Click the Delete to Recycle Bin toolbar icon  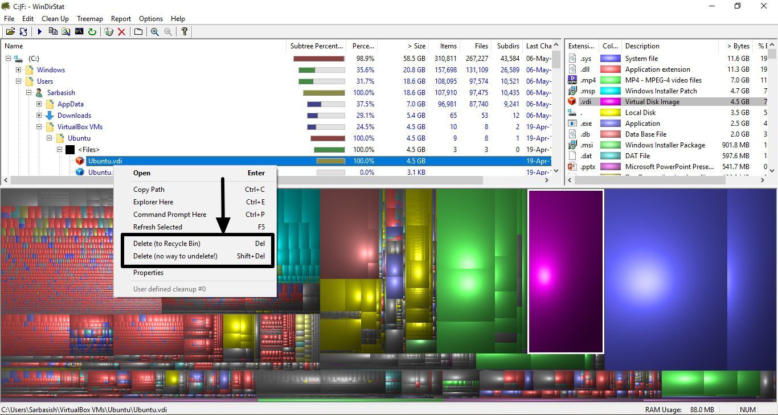coord(108,32)
